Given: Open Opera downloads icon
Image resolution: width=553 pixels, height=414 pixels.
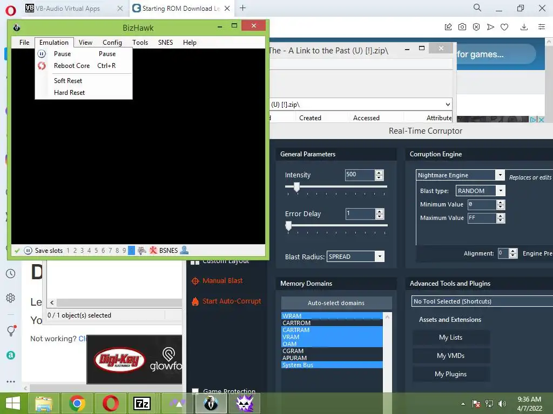Looking at the screenshot, I should (524, 27).
